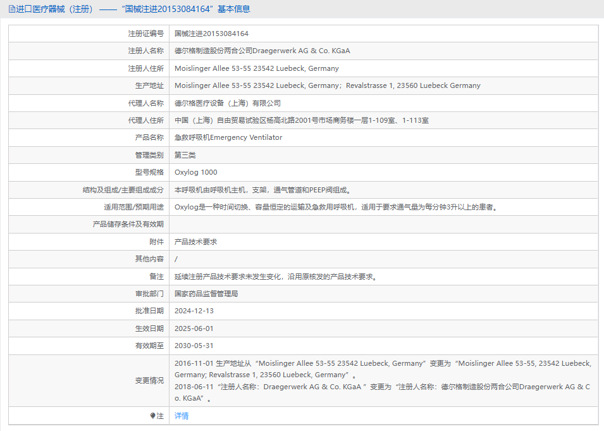This screenshot has height=431, width=604.
Task: Click the 代理人住所 address in Shanghai
Action: (x=301, y=120)
